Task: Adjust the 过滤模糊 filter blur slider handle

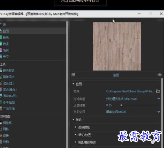Action: click(x=121, y=105)
